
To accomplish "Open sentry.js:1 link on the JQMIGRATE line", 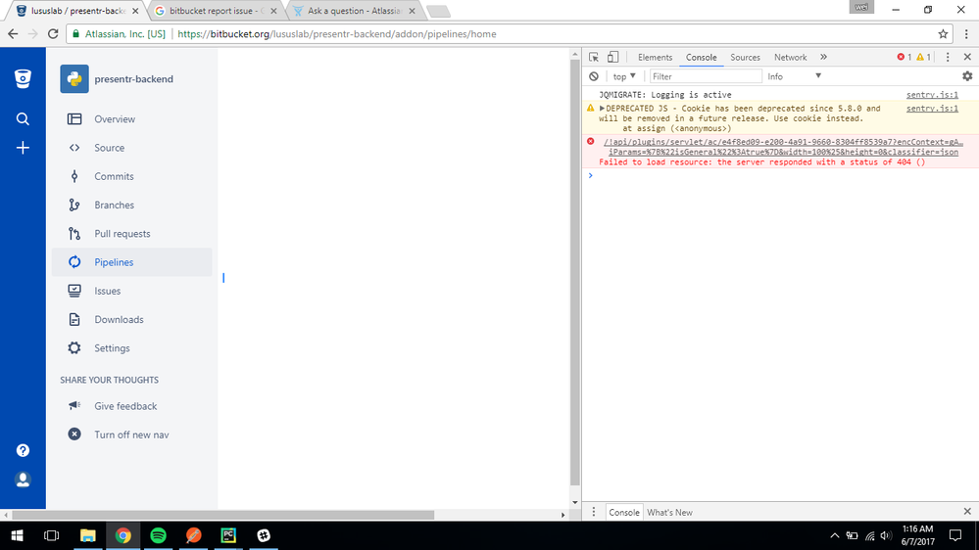I will (932, 95).
